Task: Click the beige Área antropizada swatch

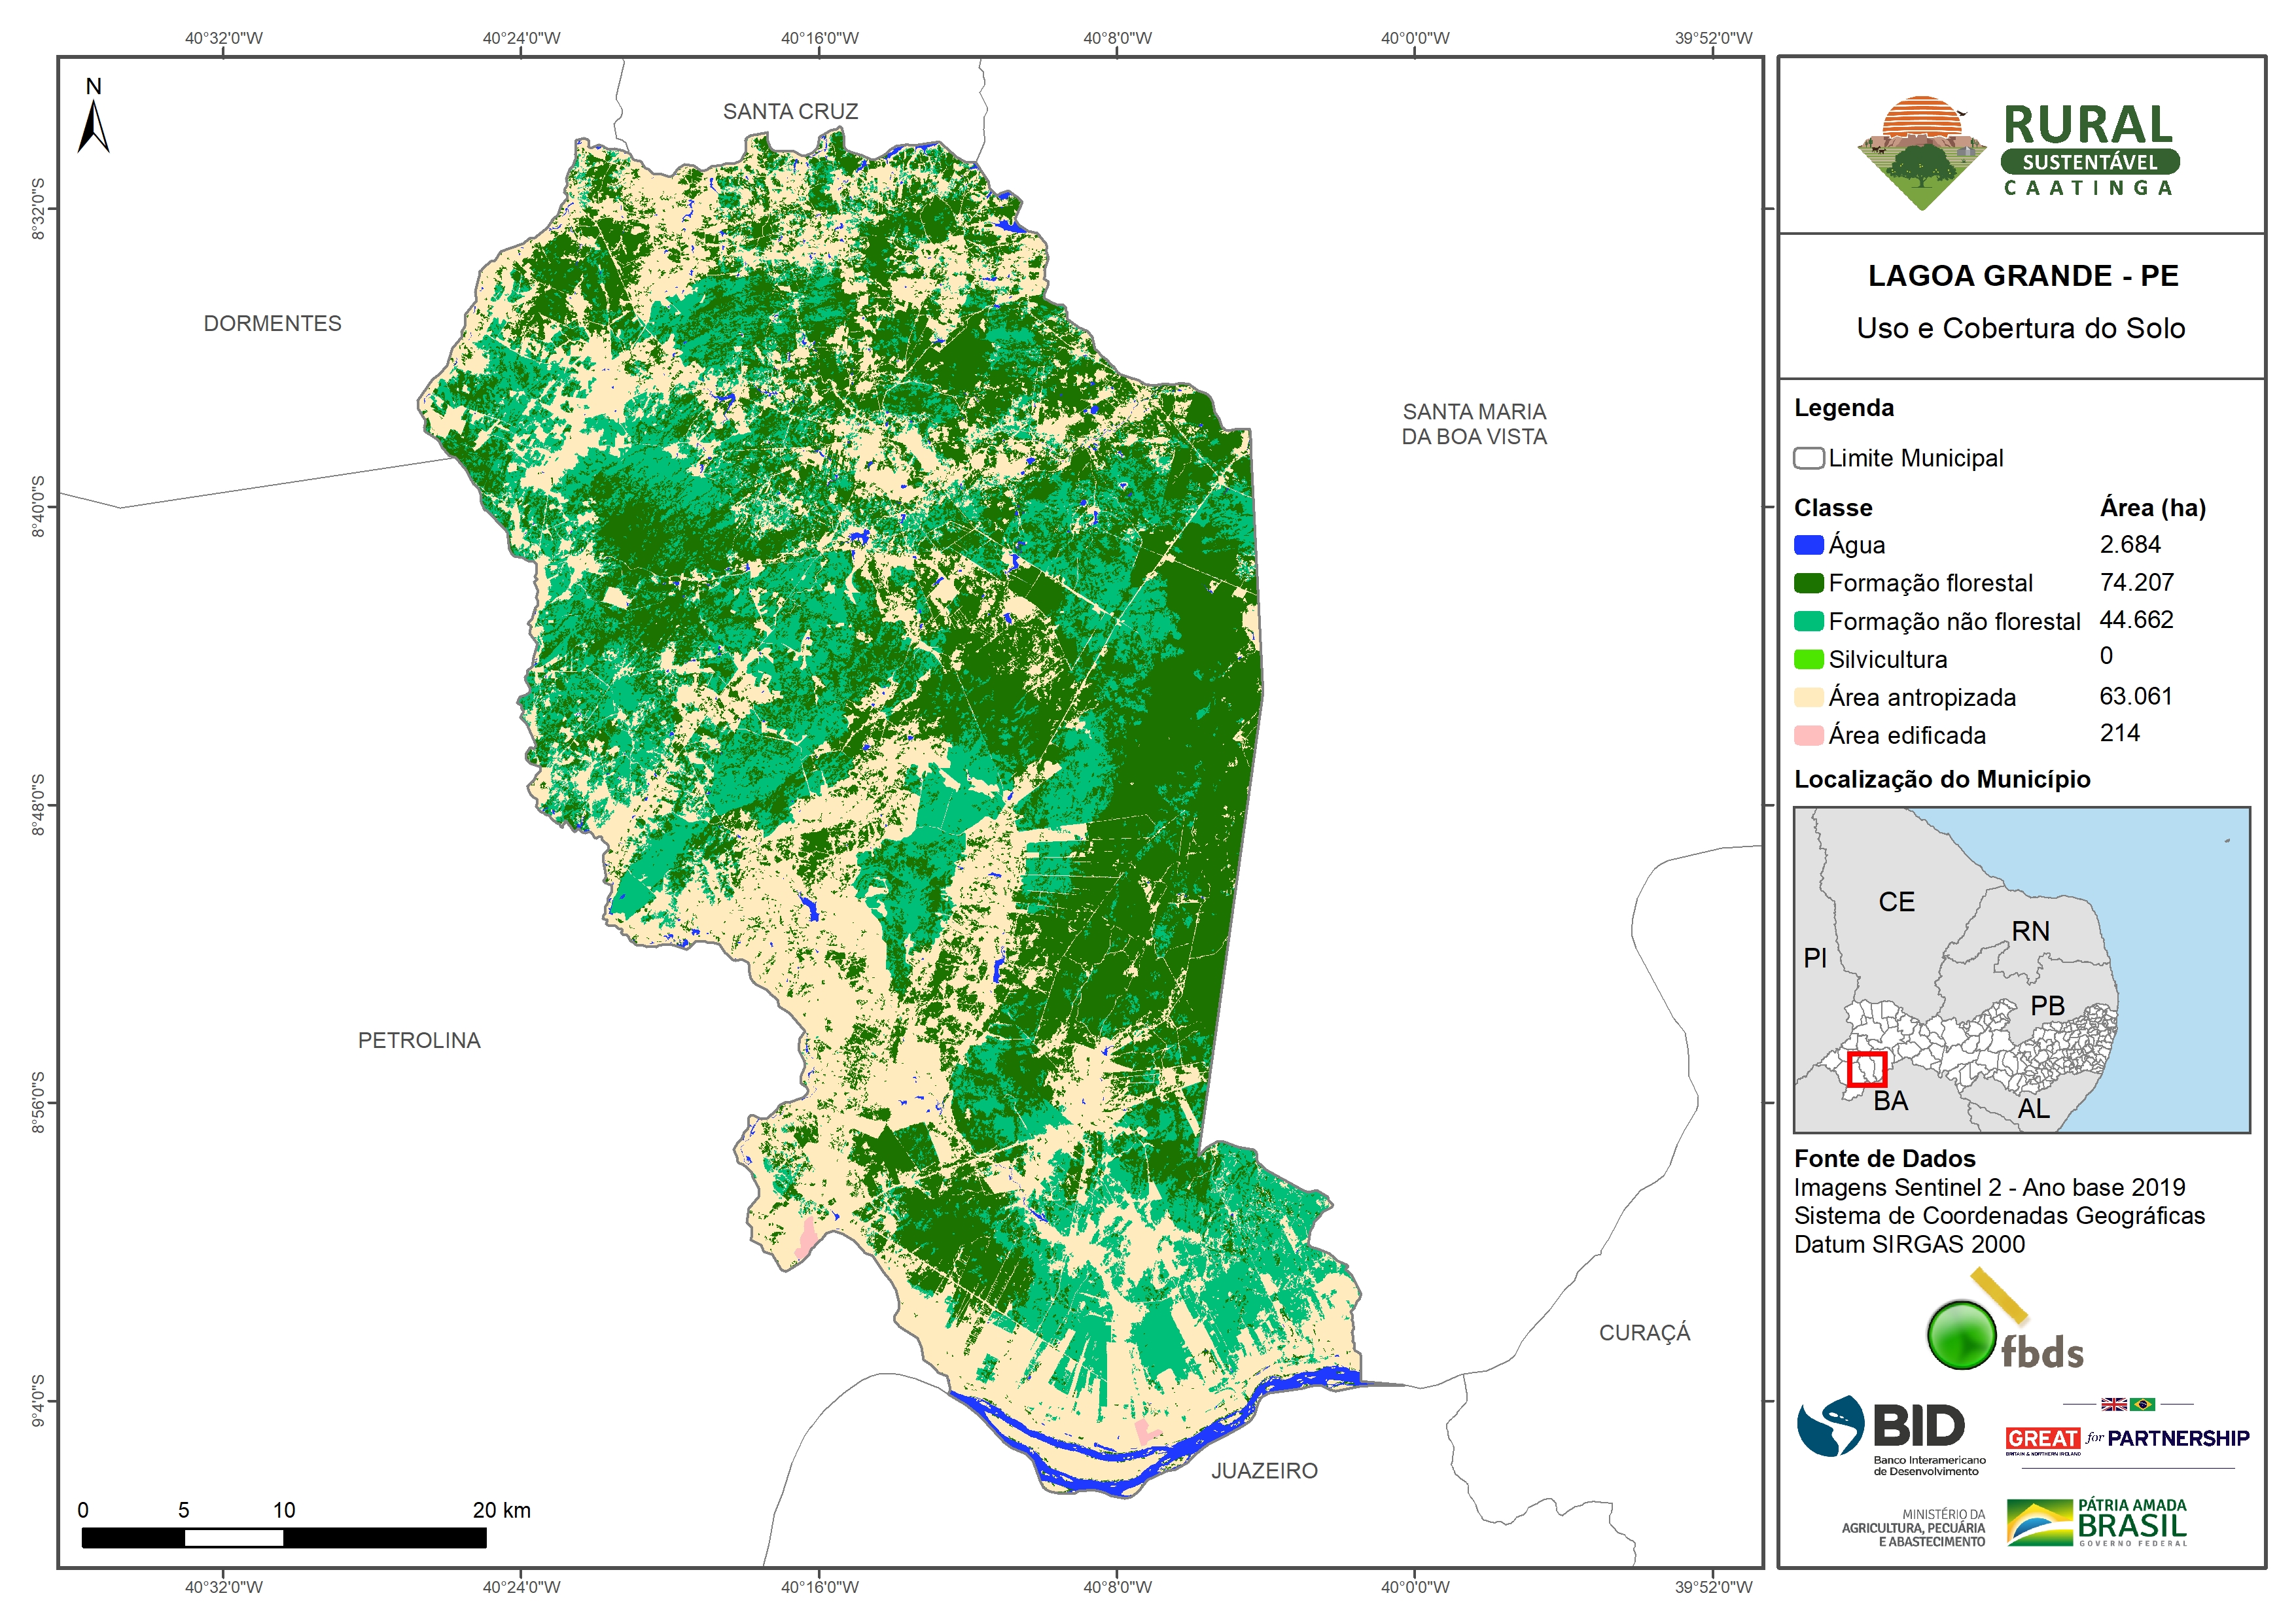Action: tap(1808, 697)
